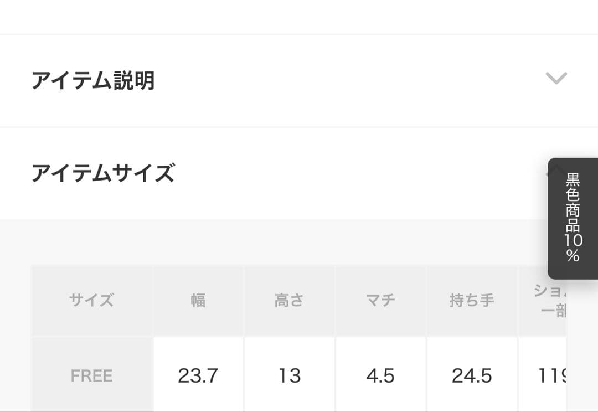Click the 黒色商品 text on side tab

(x=573, y=203)
